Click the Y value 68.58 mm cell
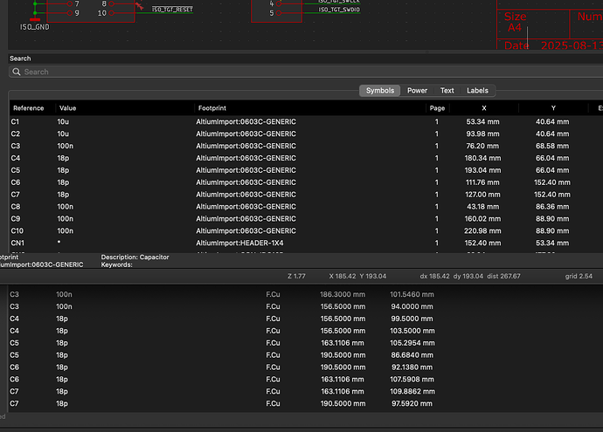Screen dimensions: 603x432 [x=552, y=146]
